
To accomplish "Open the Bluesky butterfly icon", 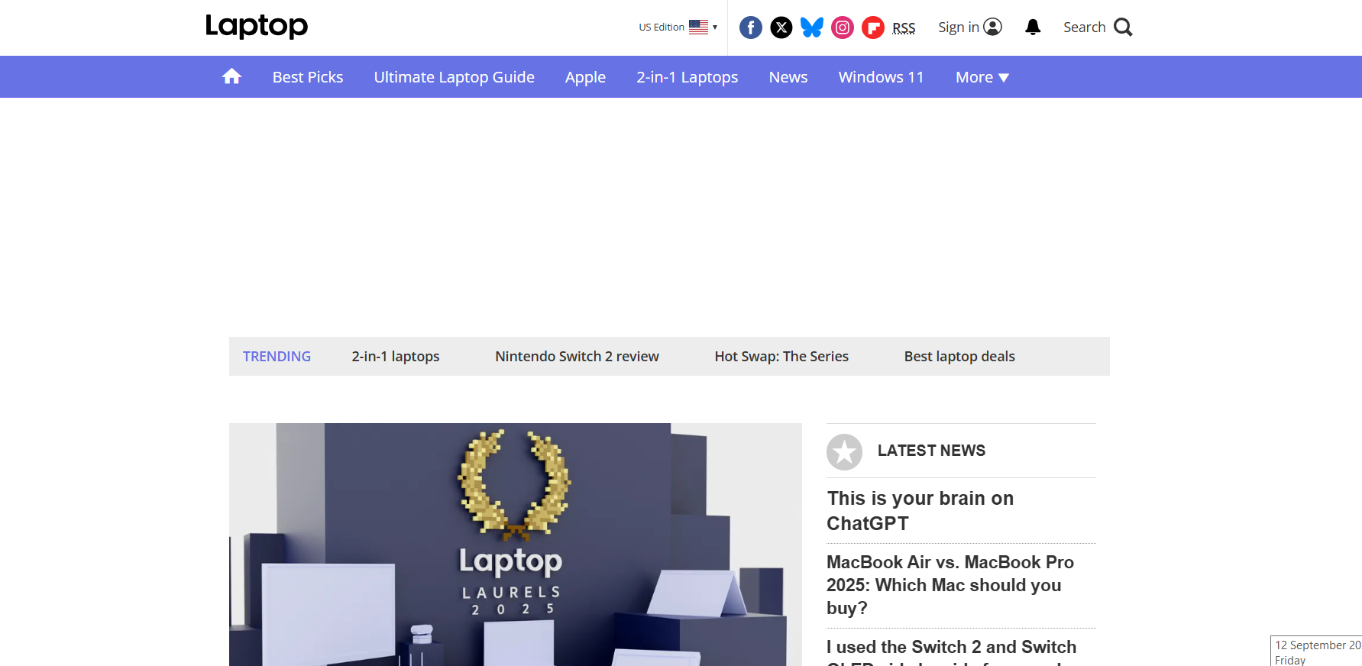I will [x=812, y=27].
